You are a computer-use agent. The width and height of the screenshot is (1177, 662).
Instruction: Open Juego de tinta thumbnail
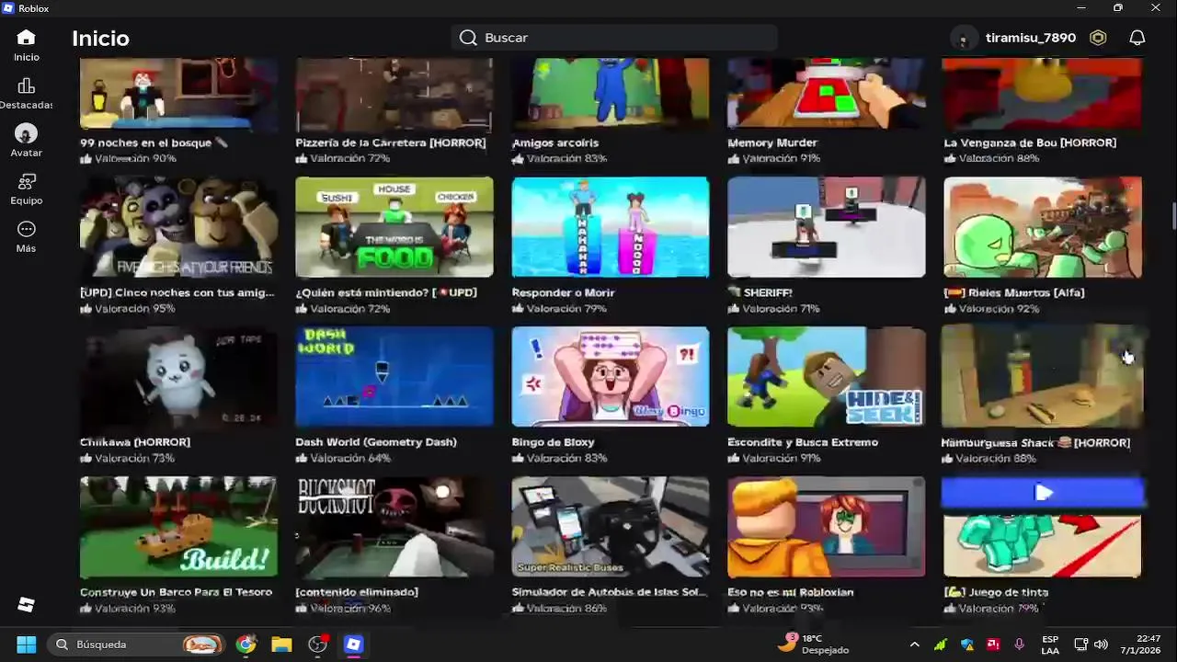tap(1043, 544)
